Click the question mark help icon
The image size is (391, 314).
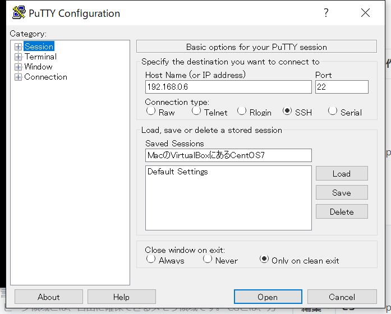click(x=326, y=12)
